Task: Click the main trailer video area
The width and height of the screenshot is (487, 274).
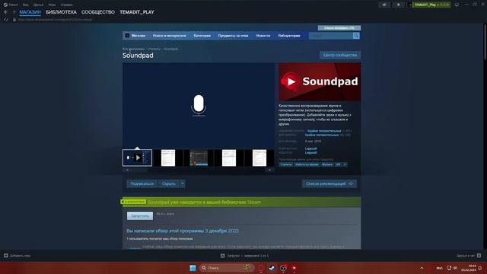Action: point(199,105)
